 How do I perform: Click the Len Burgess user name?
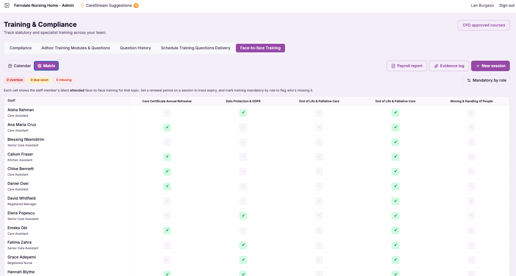tap(482, 6)
